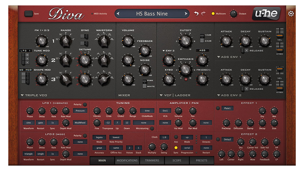Expand the TRIPLE VCO module menu
Viewport: 304px width, 171px height.
pyautogui.click(x=22, y=95)
